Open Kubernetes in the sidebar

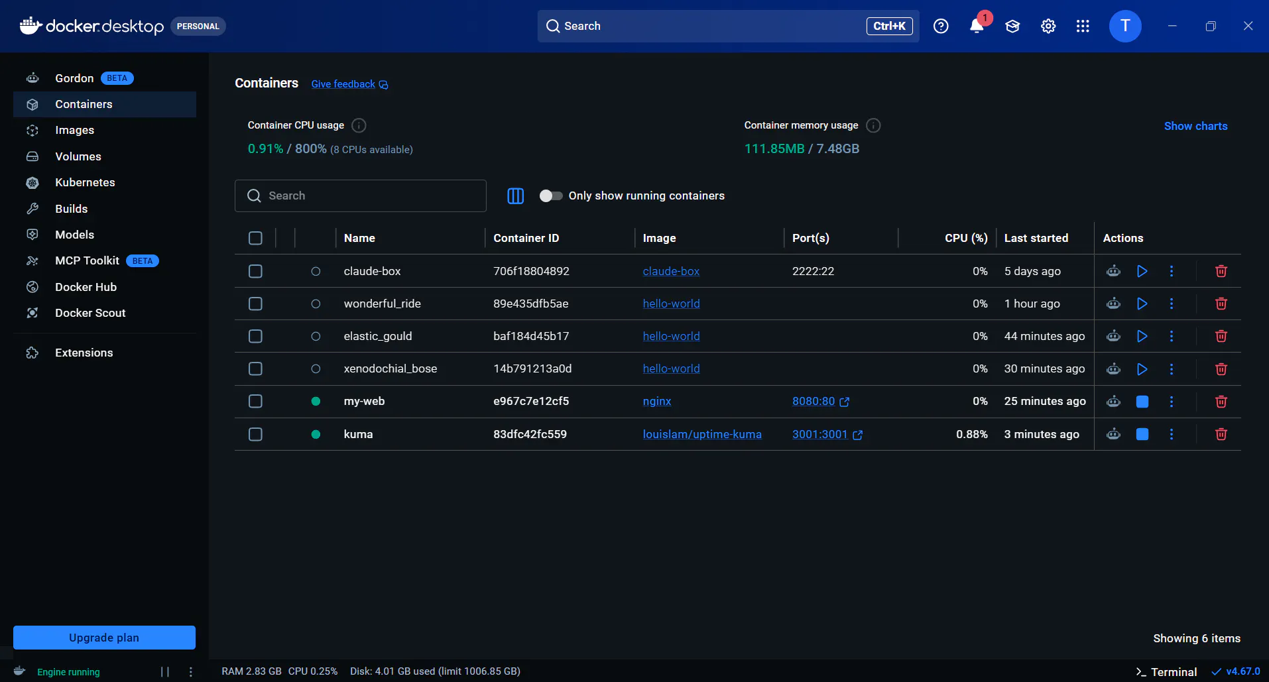coord(105,182)
